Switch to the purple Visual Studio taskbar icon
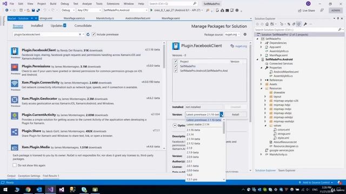The image size is (346, 194). (x=50, y=189)
